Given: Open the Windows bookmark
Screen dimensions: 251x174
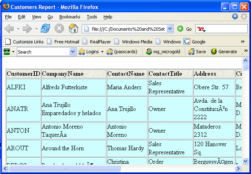Looking at the screenshot, I should click(x=168, y=42).
